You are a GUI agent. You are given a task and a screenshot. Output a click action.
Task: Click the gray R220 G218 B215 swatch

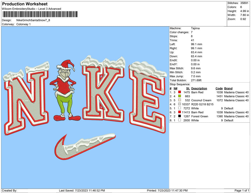(x=180, y=104)
